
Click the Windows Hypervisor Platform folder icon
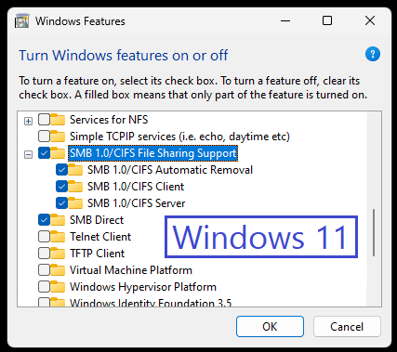pos(58,287)
